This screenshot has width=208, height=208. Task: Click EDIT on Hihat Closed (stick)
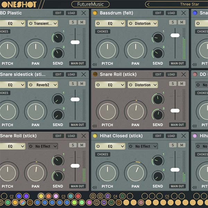(158, 136)
